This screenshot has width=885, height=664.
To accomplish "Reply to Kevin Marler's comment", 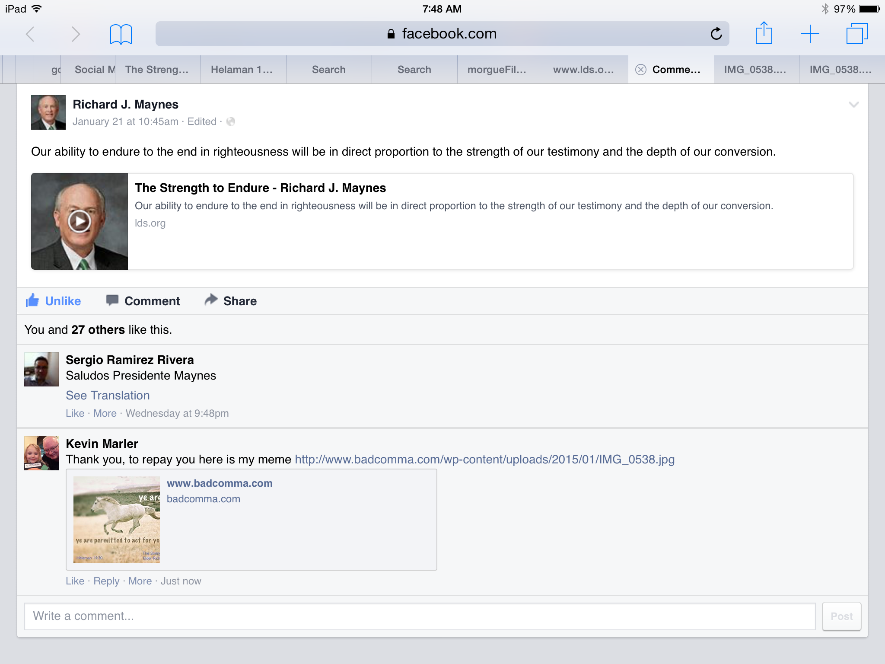I will click(x=106, y=581).
